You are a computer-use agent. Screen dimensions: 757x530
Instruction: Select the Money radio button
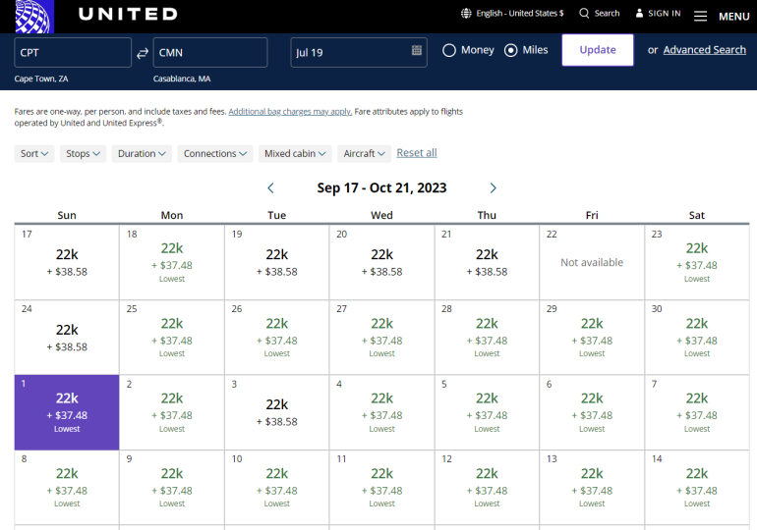(x=449, y=50)
